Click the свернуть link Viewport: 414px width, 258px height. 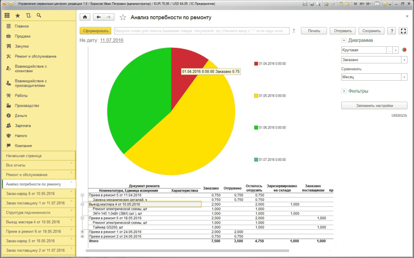click(399, 115)
